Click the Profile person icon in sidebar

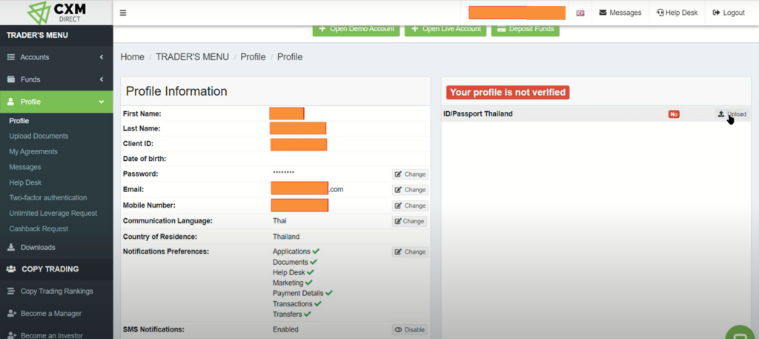coord(10,102)
